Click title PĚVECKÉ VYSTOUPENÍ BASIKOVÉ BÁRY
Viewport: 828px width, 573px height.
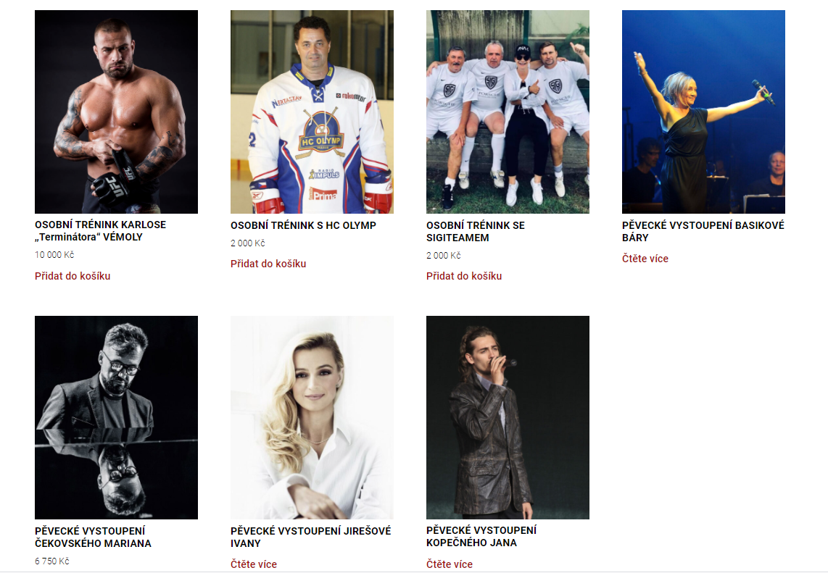tap(703, 231)
